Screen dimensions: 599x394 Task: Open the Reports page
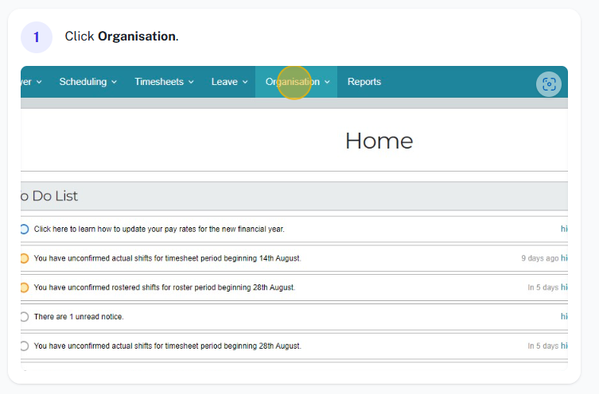(364, 82)
